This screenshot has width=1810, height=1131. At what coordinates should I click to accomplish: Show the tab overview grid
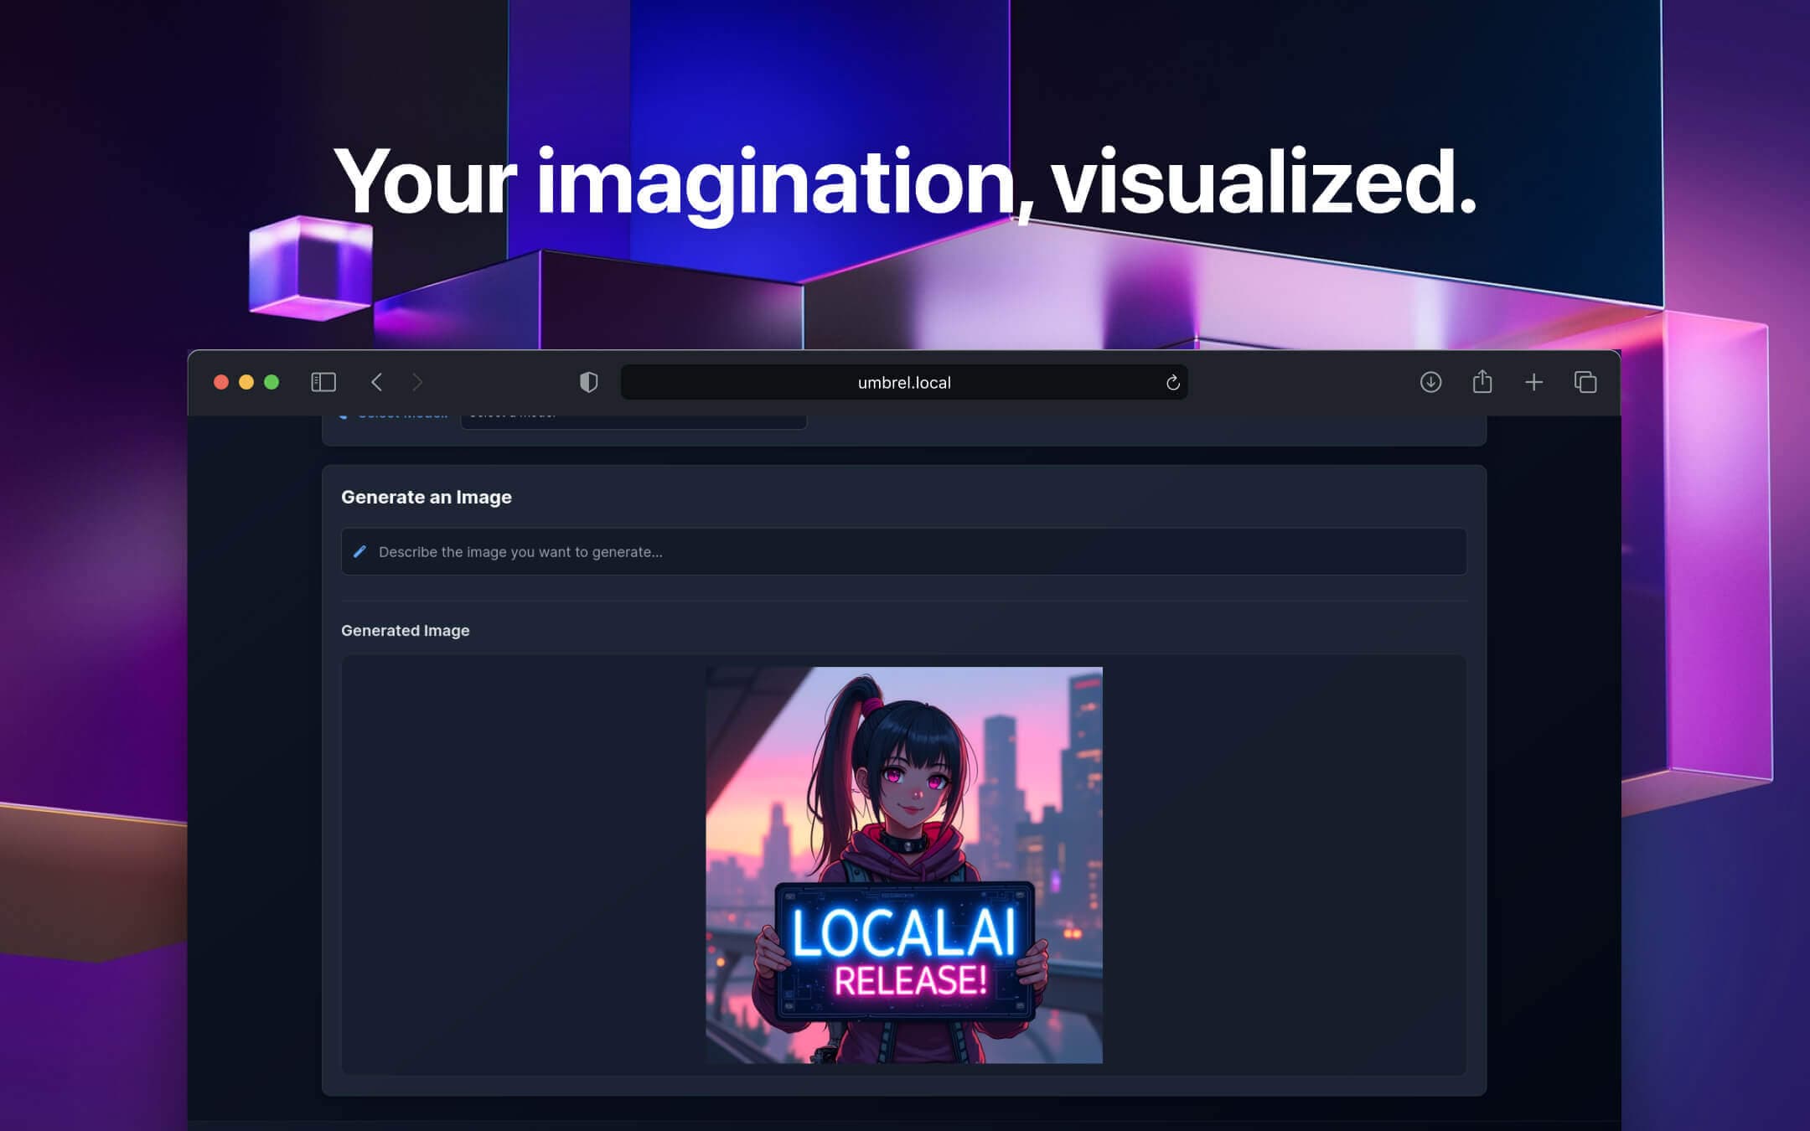pos(1585,382)
